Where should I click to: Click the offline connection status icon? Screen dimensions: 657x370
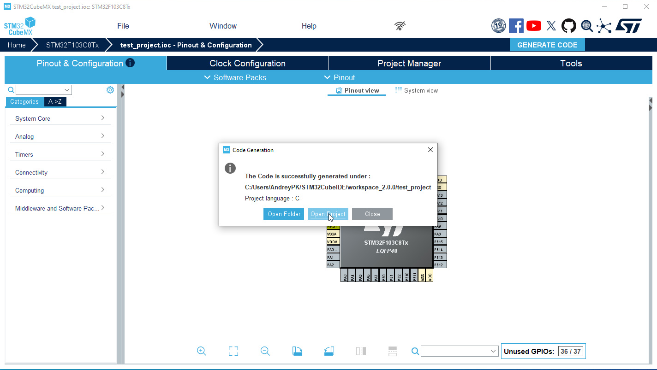pyautogui.click(x=400, y=26)
